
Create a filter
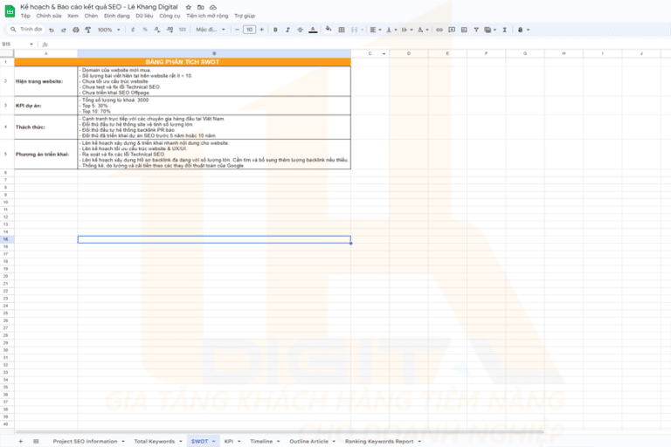click(x=476, y=30)
